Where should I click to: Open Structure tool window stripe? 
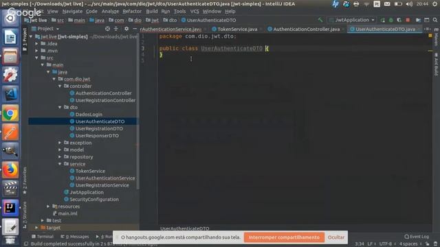click(25, 214)
